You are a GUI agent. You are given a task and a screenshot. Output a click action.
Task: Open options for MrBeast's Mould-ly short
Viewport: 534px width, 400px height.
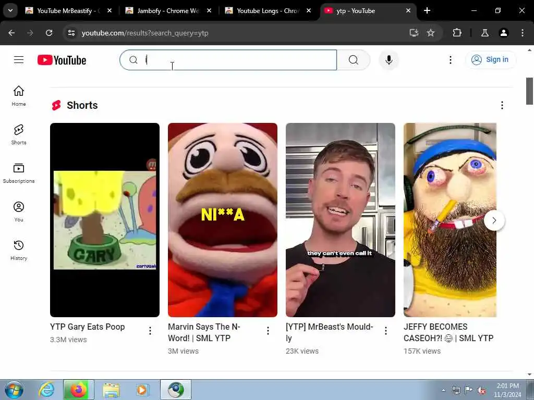coord(386,331)
